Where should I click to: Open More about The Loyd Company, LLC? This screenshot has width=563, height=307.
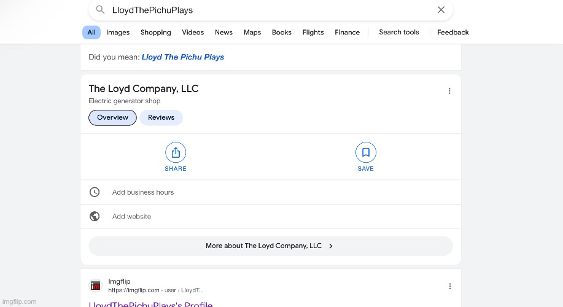click(271, 246)
